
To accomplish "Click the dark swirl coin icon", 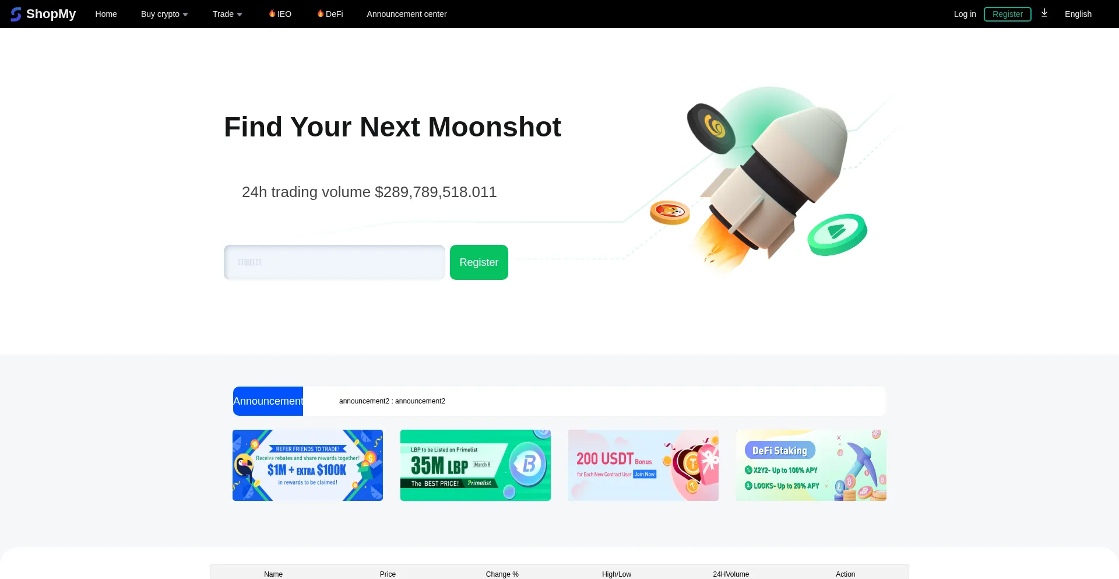I will click(x=711, y=128).
